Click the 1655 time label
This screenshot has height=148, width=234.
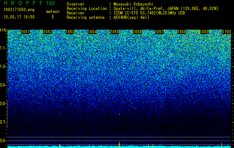115,32
